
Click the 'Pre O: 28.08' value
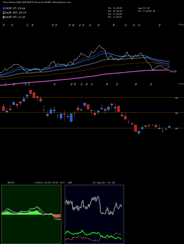coord(115,8)
